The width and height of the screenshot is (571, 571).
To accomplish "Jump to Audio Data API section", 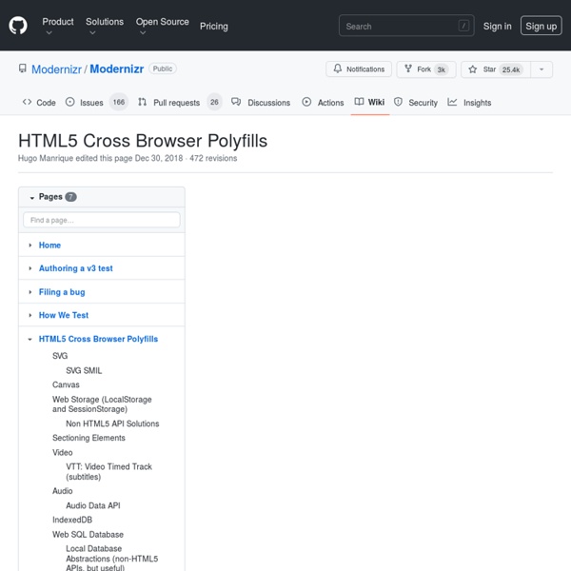I will (x=93, y=505).
